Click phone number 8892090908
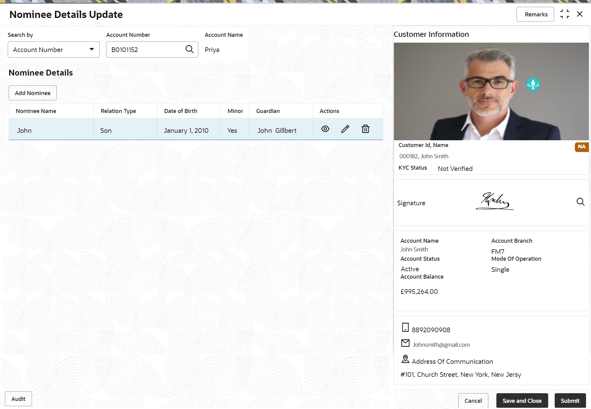591x409 pixels. [431, 330]
